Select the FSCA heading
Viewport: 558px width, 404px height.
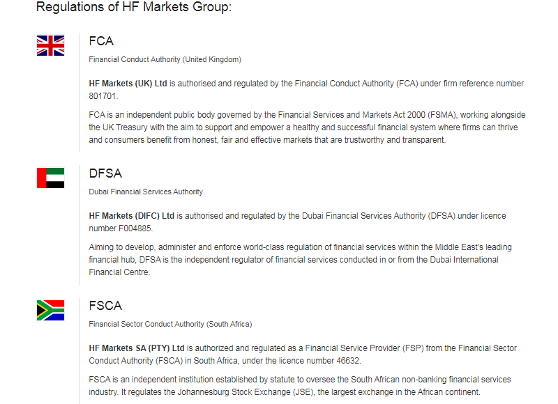tap(105, 306)
